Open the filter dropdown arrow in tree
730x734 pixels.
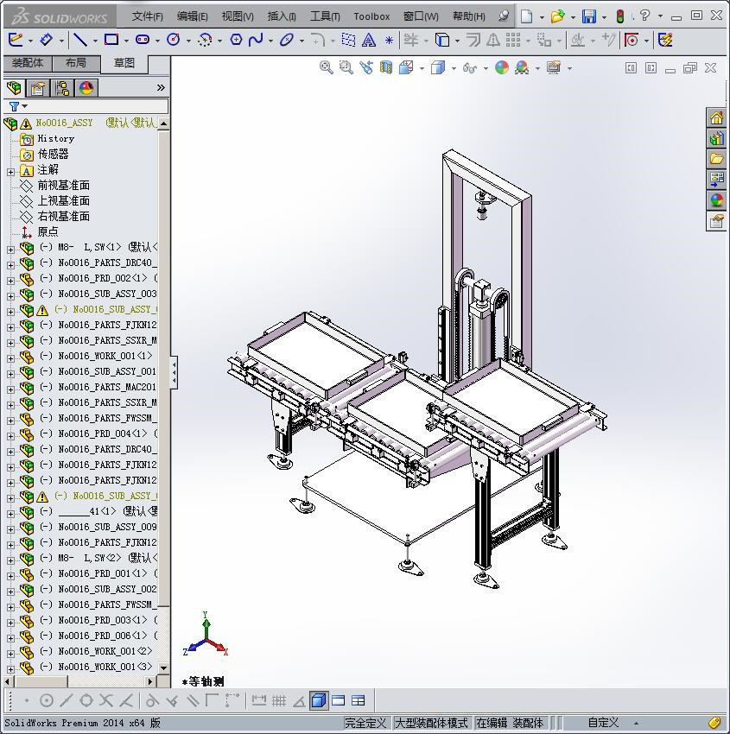25,106
